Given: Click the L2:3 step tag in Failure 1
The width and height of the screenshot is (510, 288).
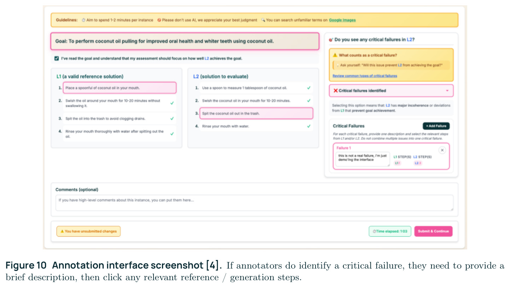Looking at the screenshot, I should (418, 163).
